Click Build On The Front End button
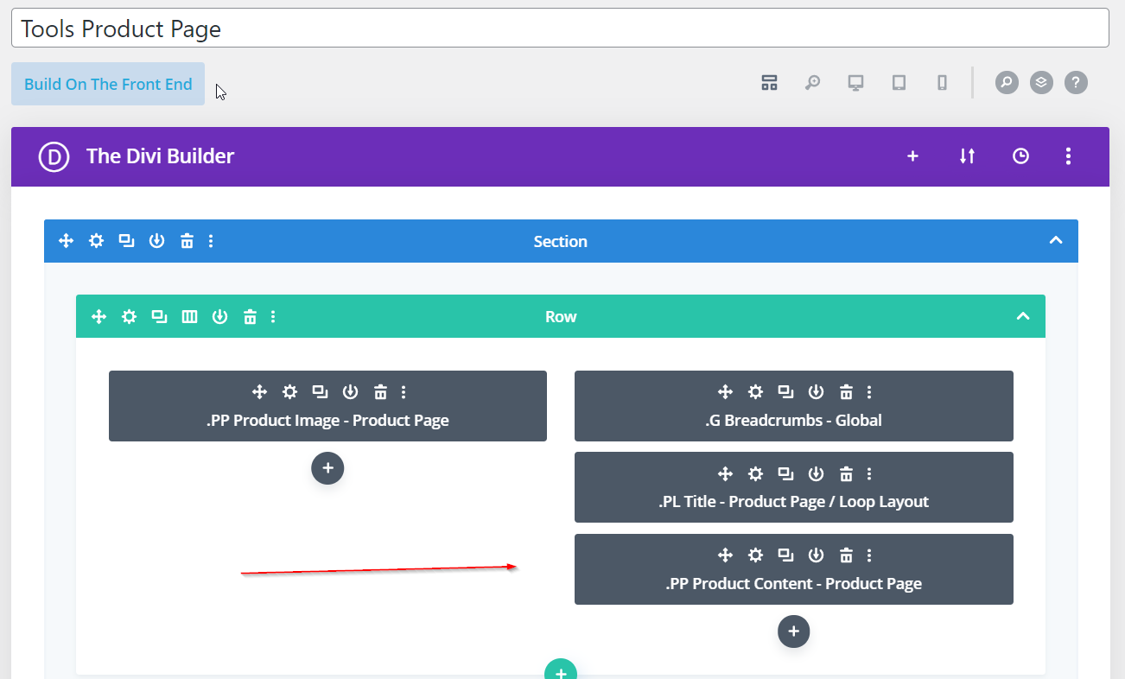This screenshot has height=679, width=1125. coord(108,84)
